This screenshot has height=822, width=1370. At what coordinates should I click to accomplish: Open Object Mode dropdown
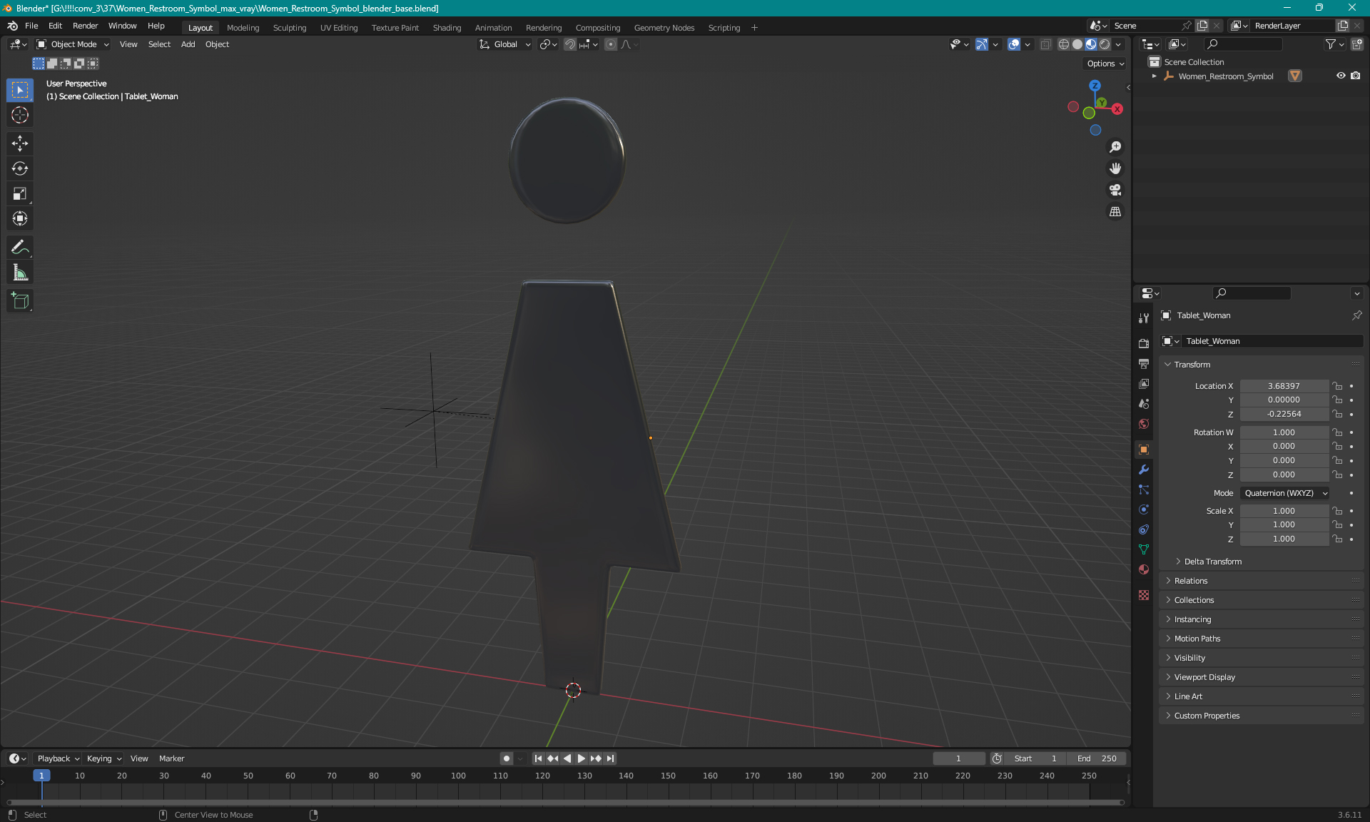(x=73, y=44)
